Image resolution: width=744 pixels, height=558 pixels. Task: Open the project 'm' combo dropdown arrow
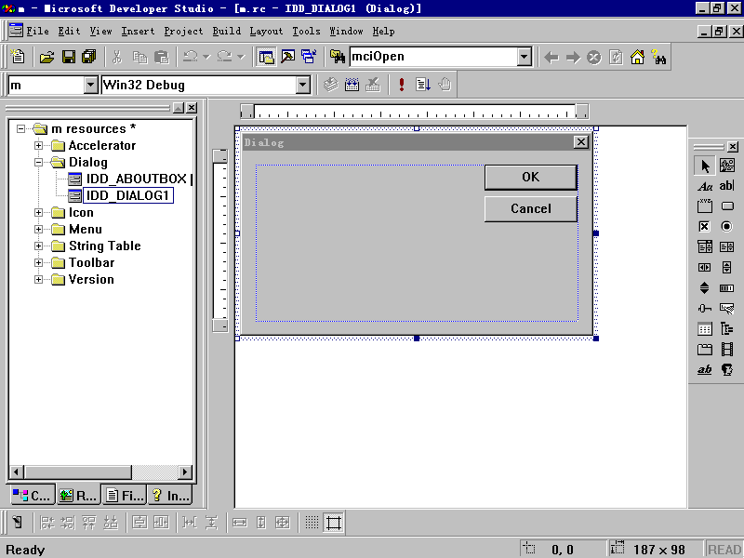pos(90,85)
